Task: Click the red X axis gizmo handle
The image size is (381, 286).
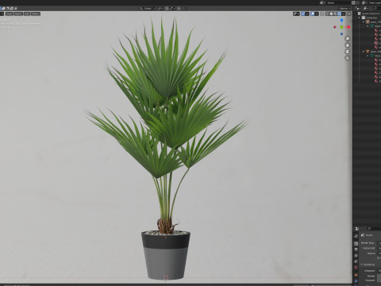Action: [x=348, y=27]
